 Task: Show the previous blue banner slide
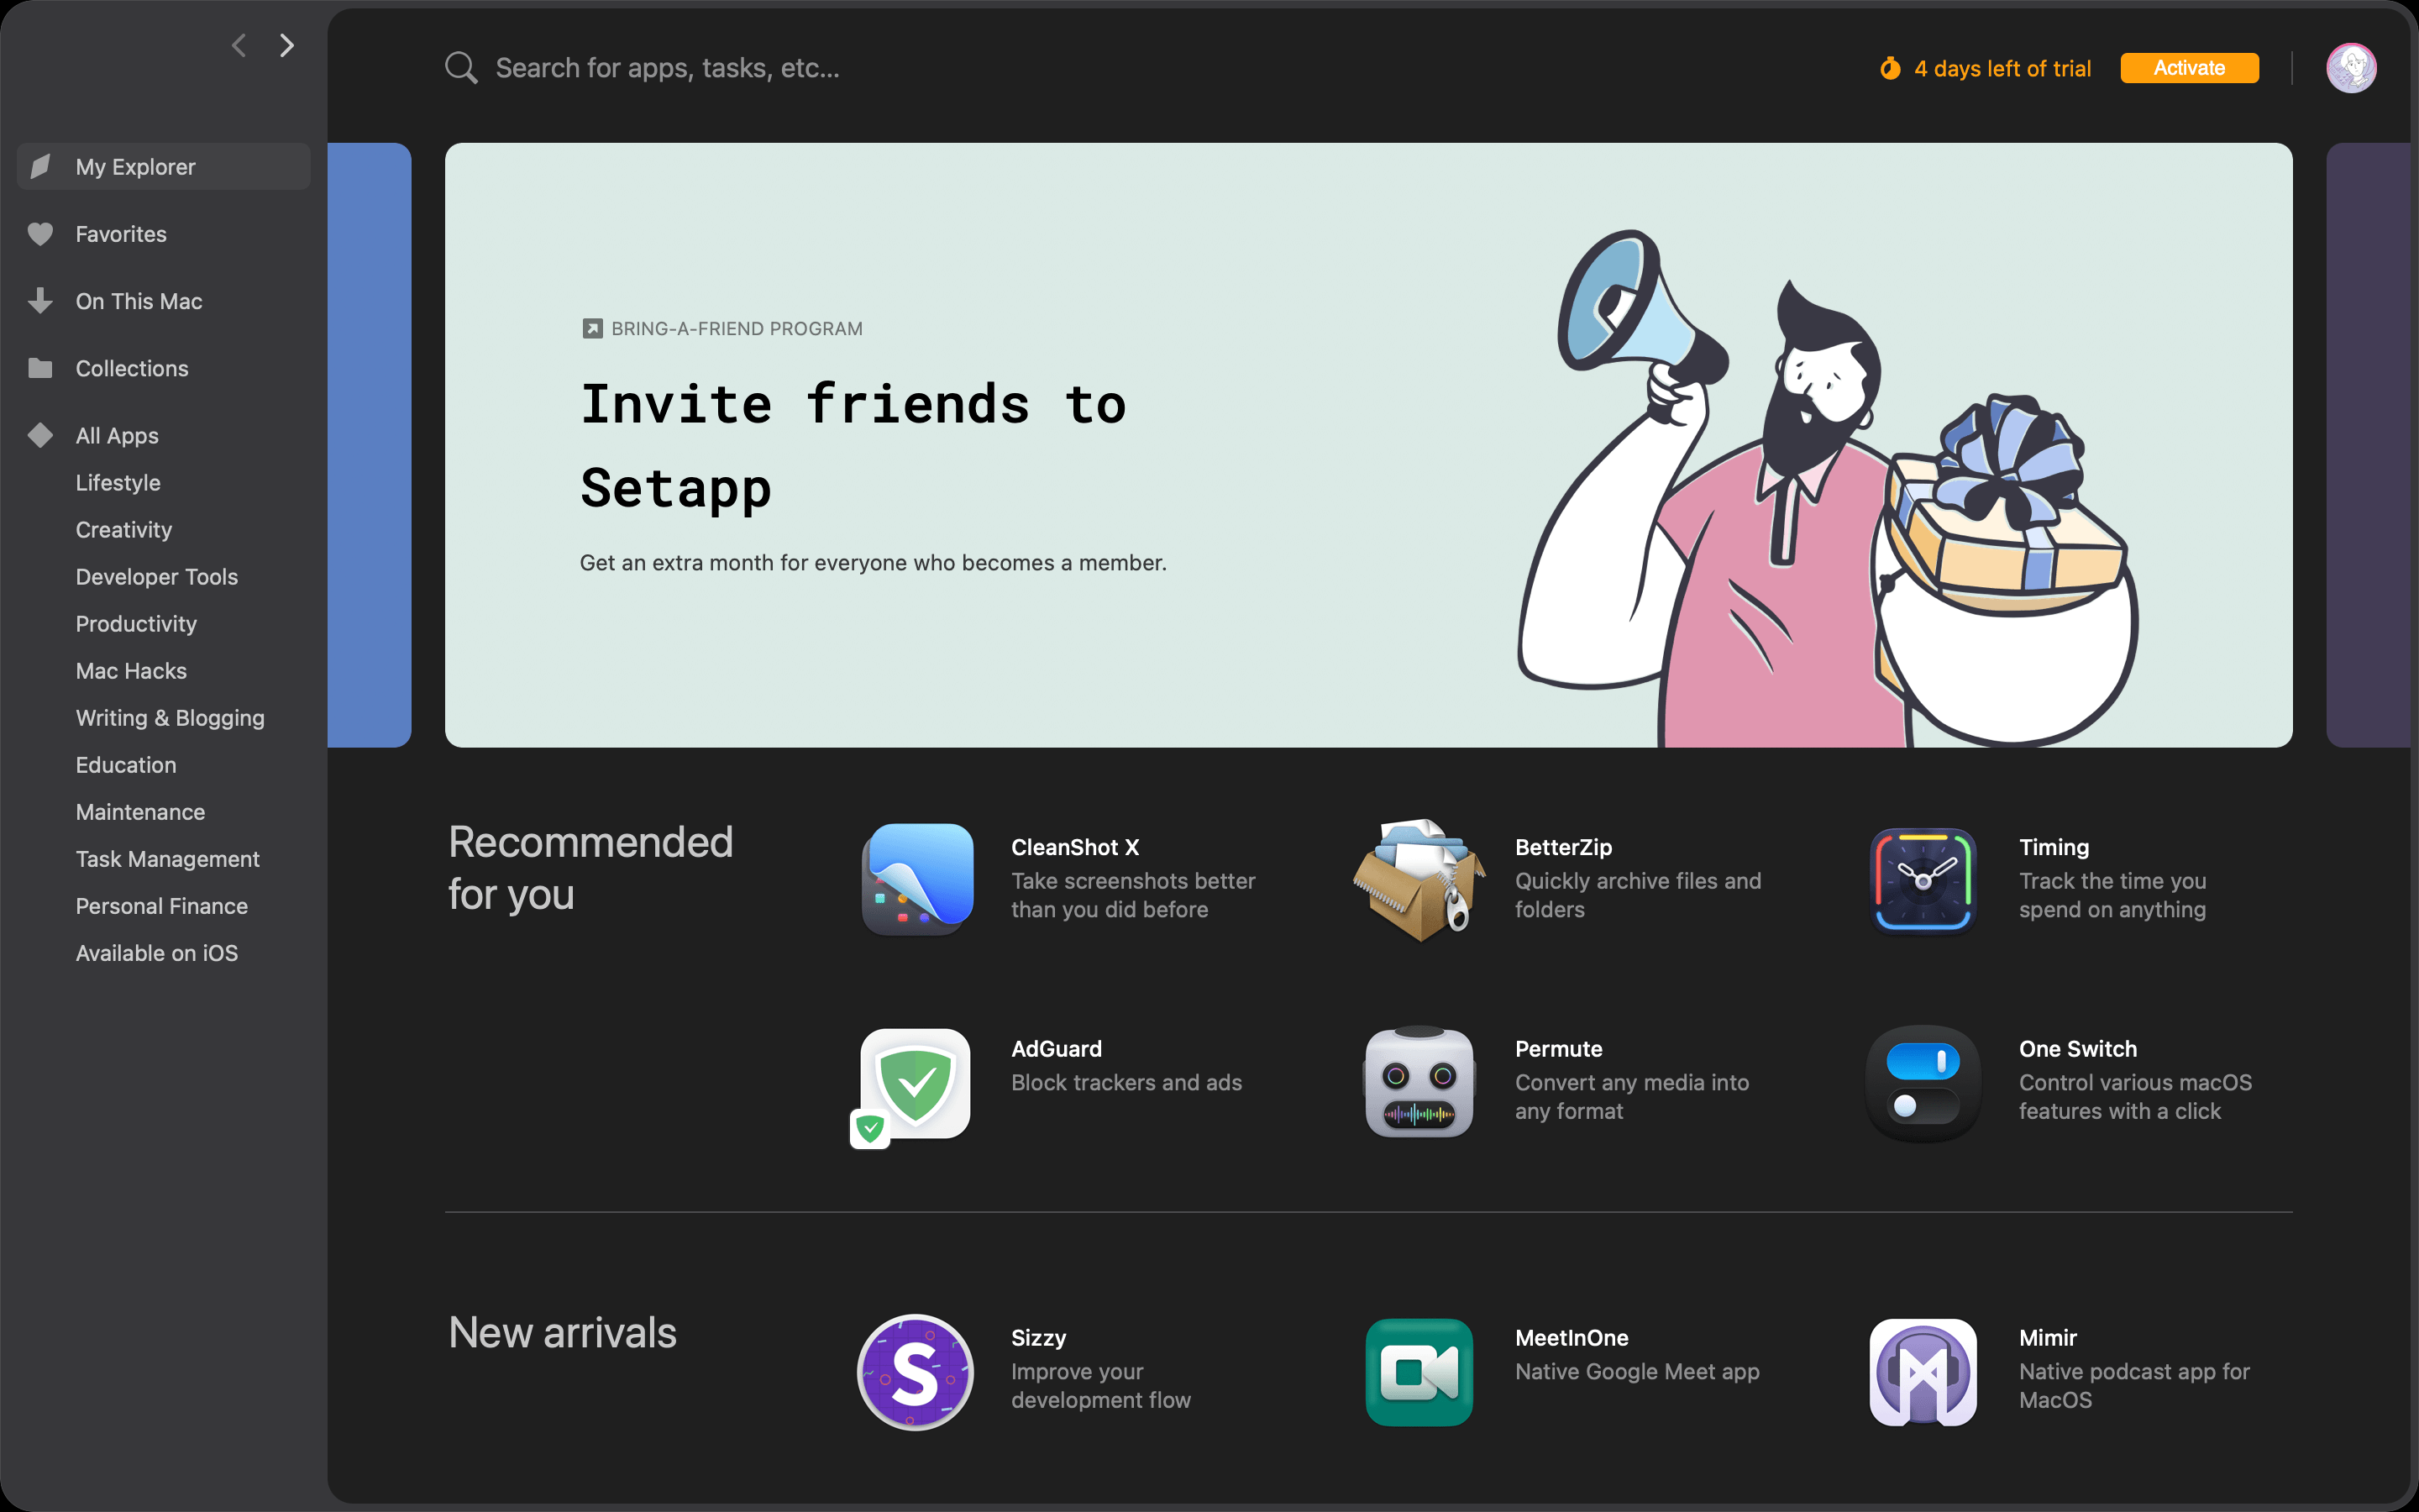pos(369,445)
